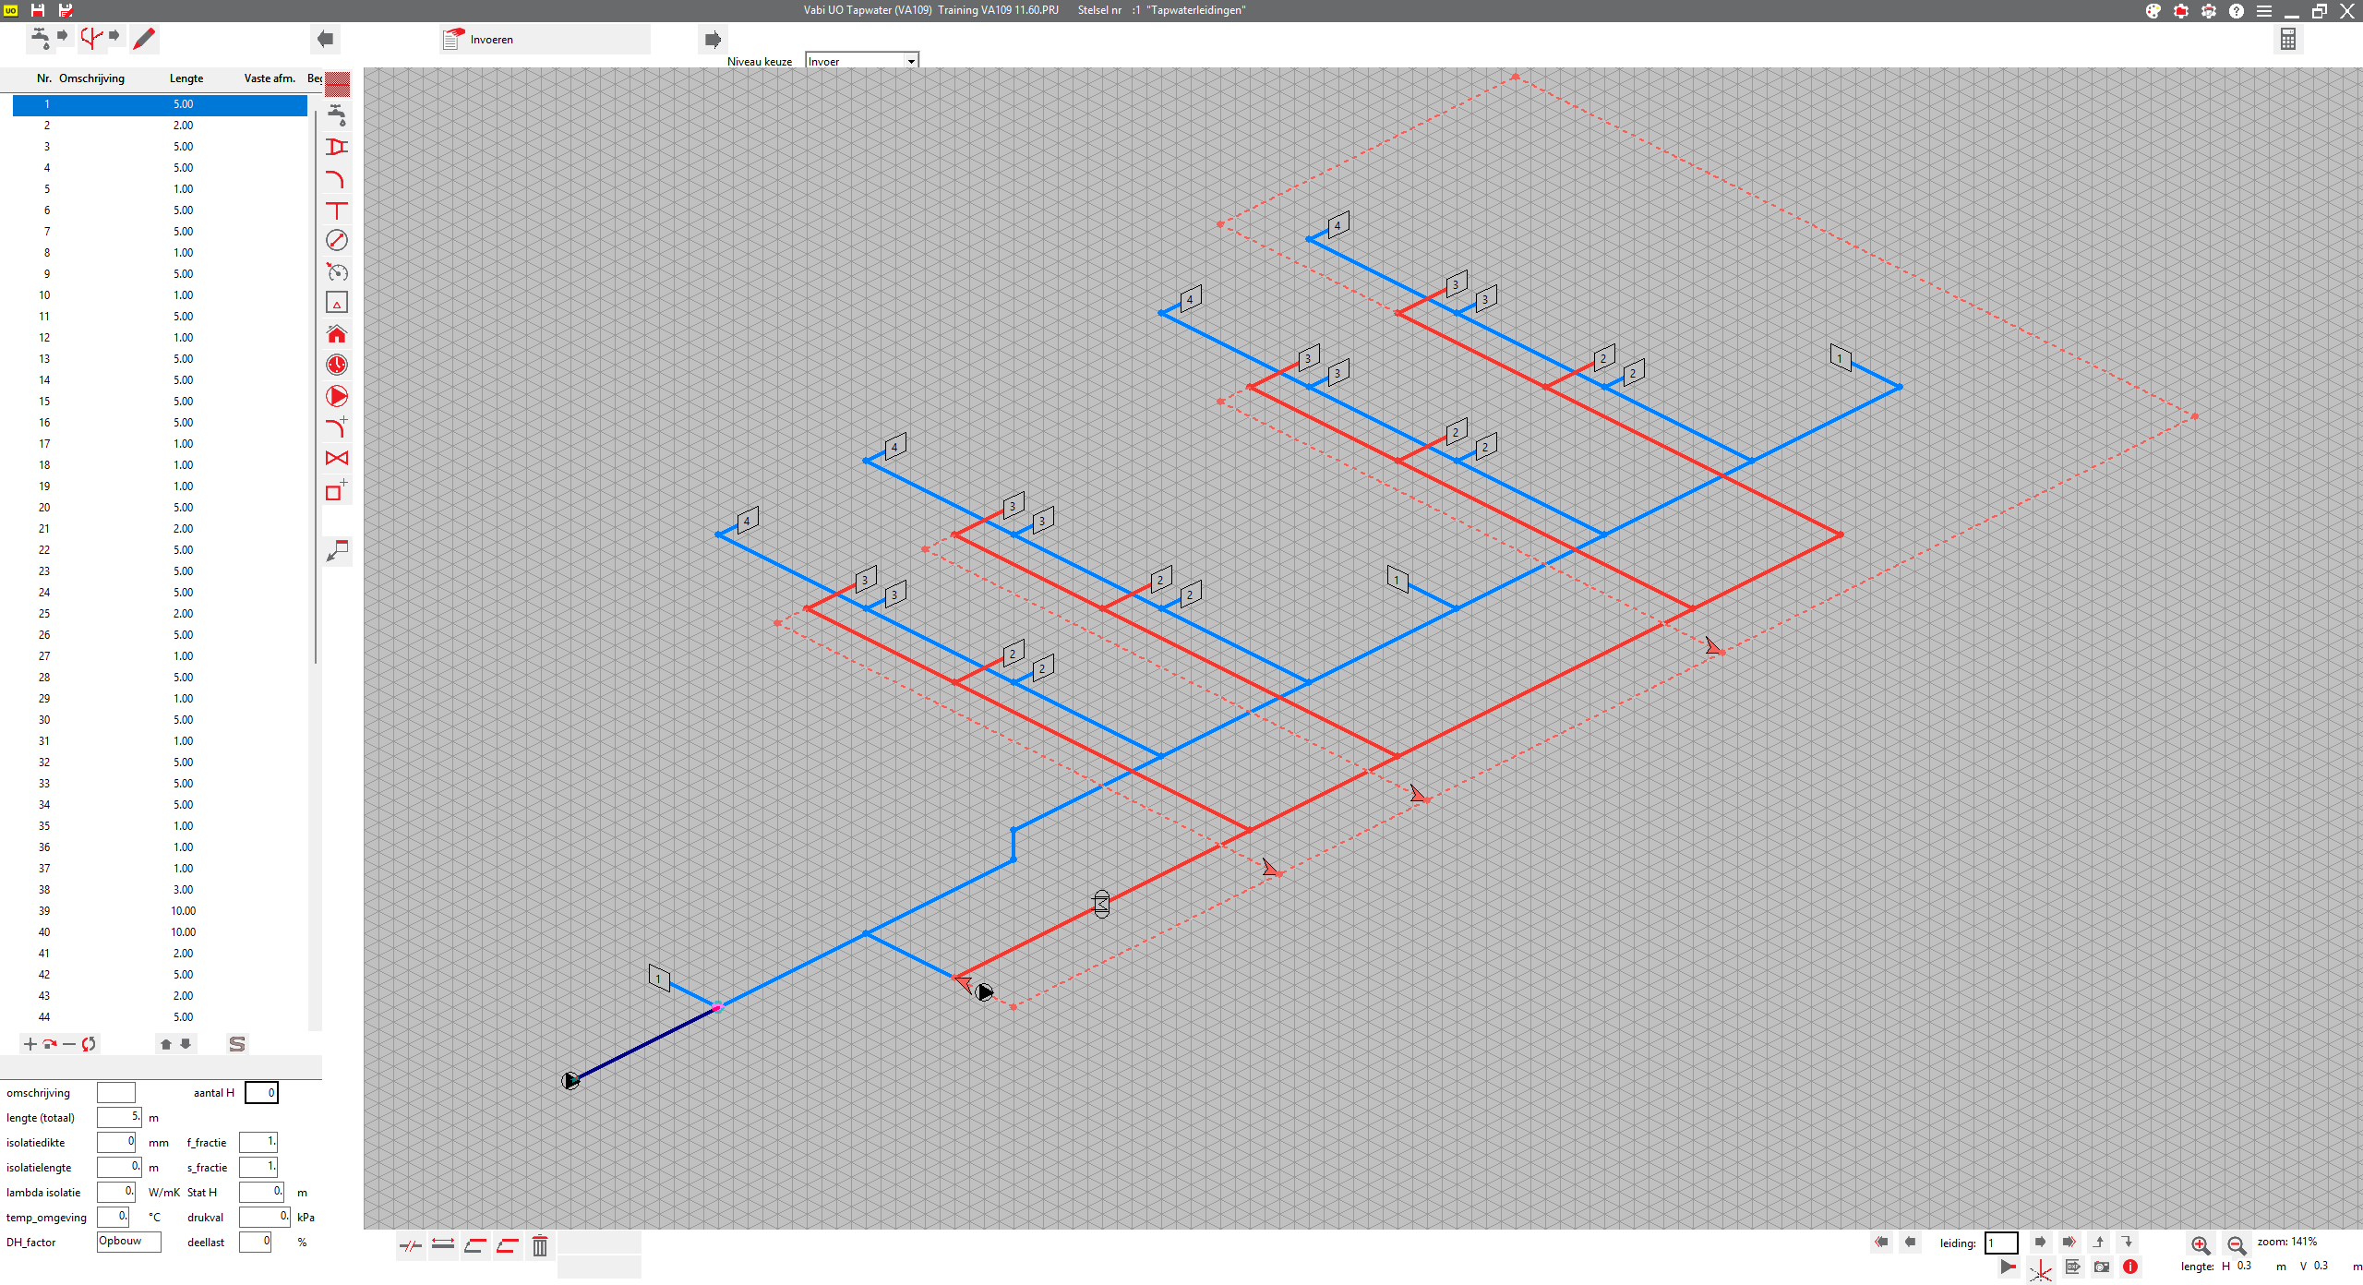This screenshot has width=2363, height=1285.
Task: Select the bend pipe tool
Action: click(x=337, y=179)
